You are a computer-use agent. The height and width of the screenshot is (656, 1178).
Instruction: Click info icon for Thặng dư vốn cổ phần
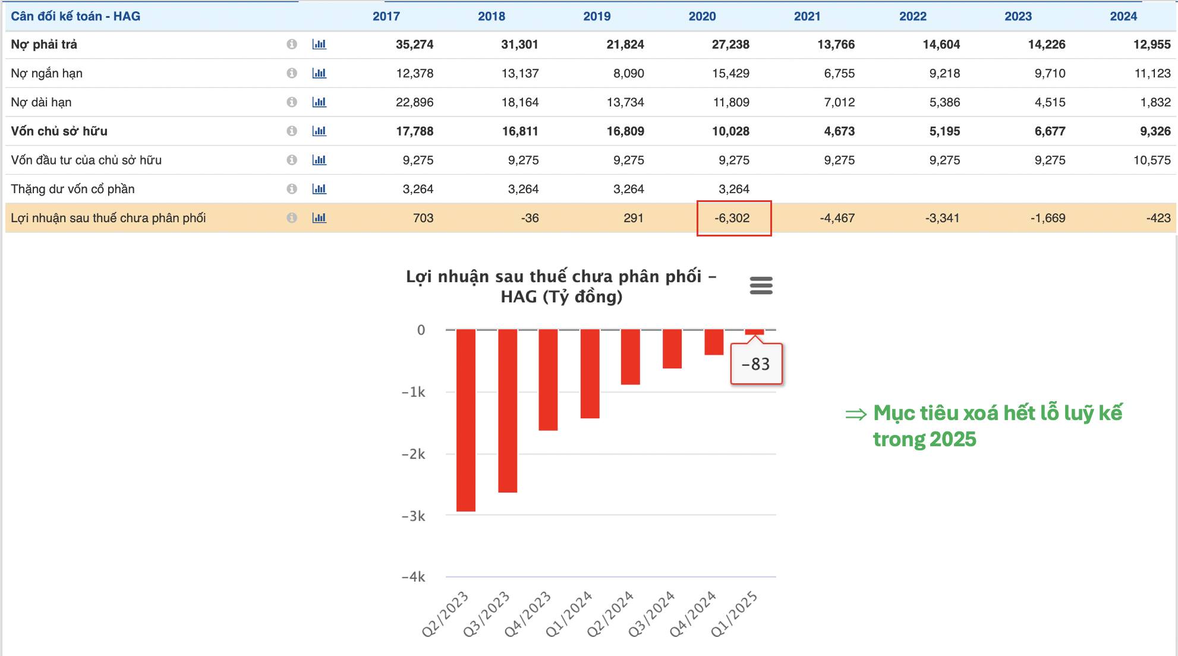pyautogui.click(x=292, y=189)
